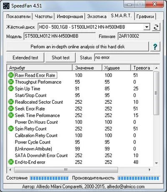This screenshot has height=192, width=167.
Task: Start the Extended test
Action: (x=25, y=58)
